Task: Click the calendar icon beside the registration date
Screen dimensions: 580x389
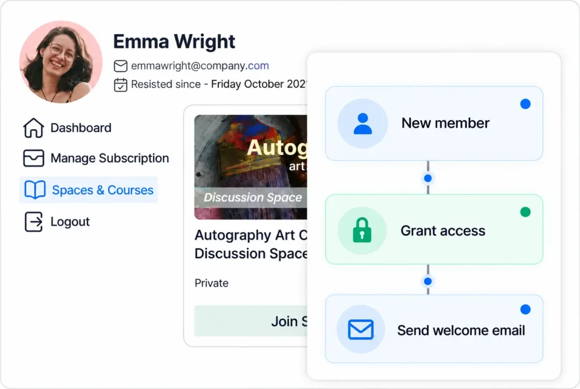Action: point(121,85)
